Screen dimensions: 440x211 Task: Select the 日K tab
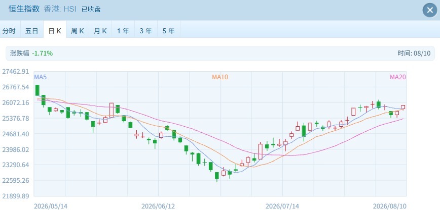[55, 31]
